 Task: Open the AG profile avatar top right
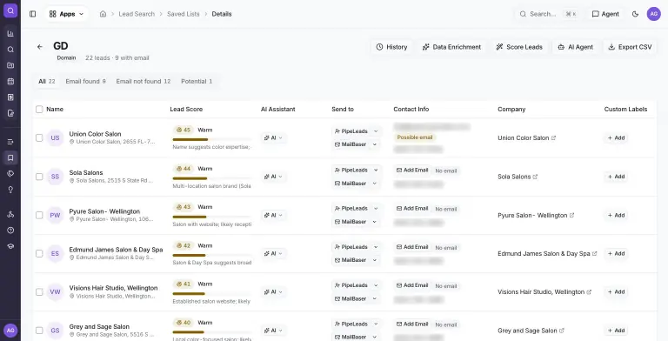[653, 14]
